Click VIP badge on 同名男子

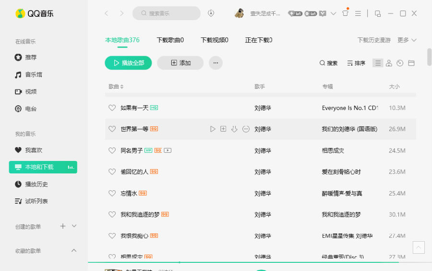[148, 150]
